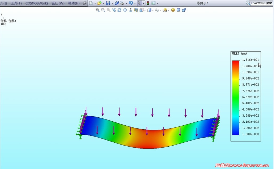Expand the Undo history dropdown arrow
This screenshot has height=169, width=274.
135,3
